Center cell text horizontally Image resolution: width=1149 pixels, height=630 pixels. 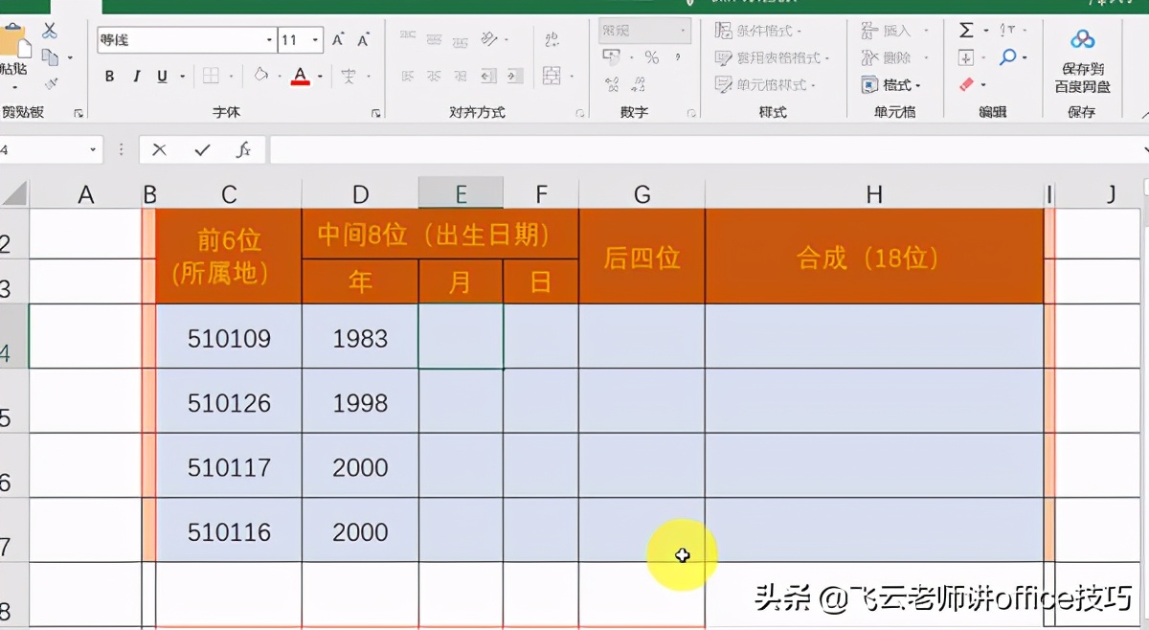[x=434, y=76]
